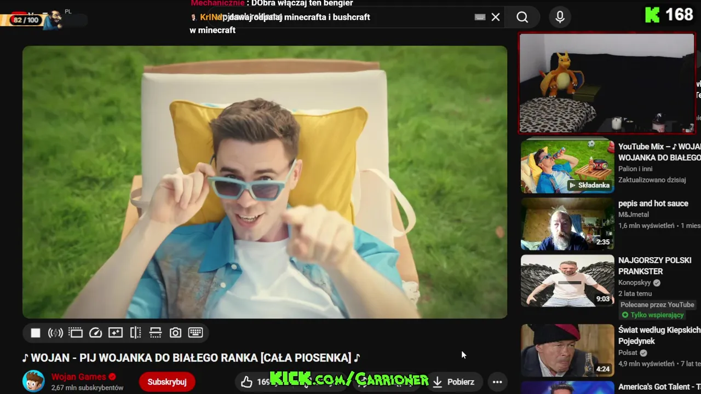The image size is (701, 394).
Task: Click the main video player
Action: click(x=265, y=182)
